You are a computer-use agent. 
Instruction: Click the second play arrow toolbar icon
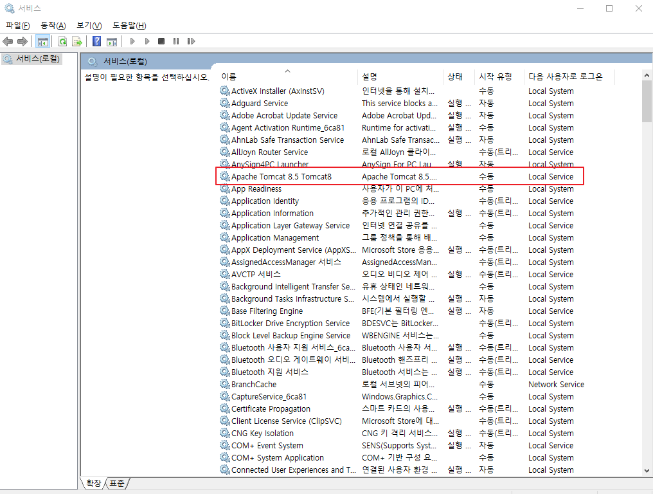click(147, 41)
